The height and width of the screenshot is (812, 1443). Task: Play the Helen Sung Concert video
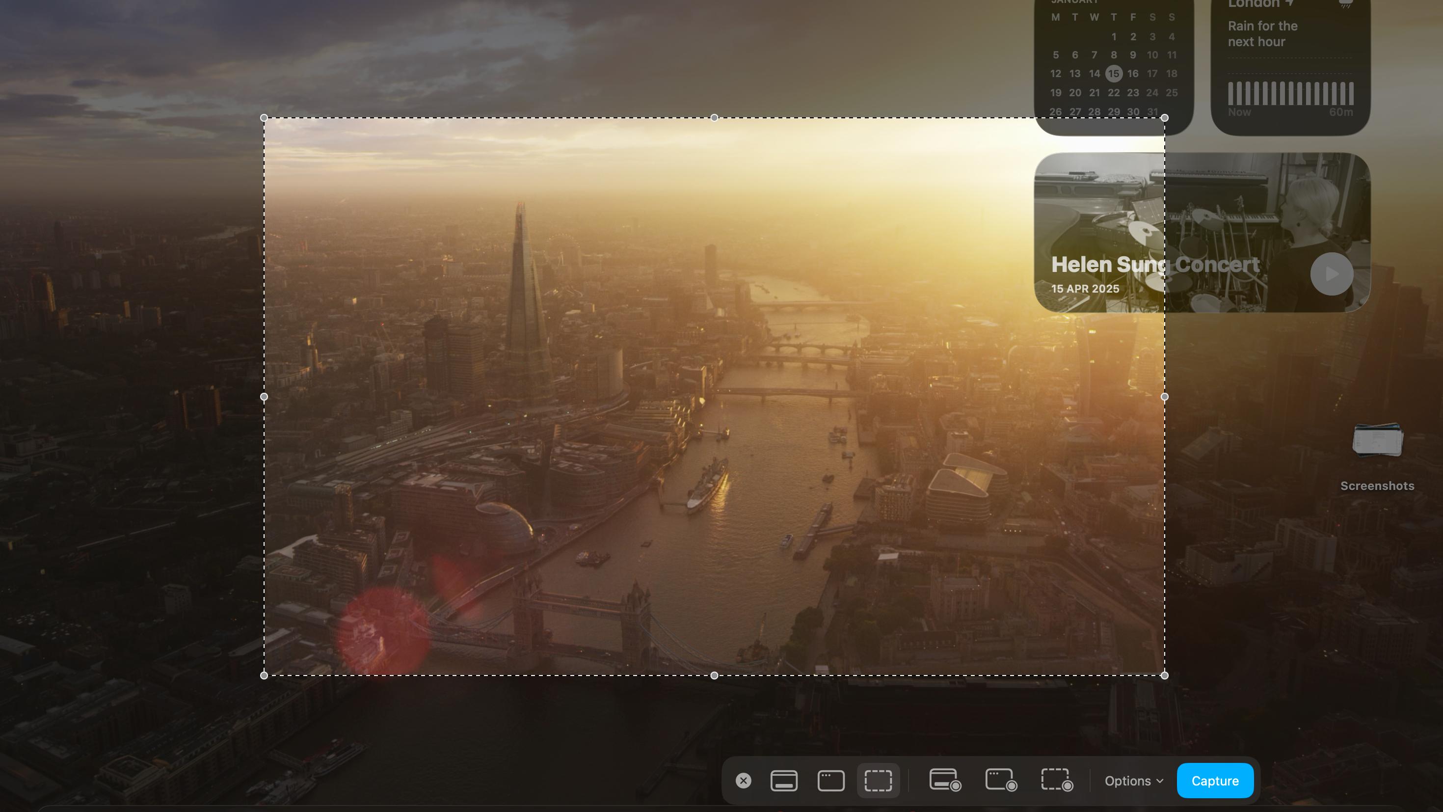pos(1332,273)
